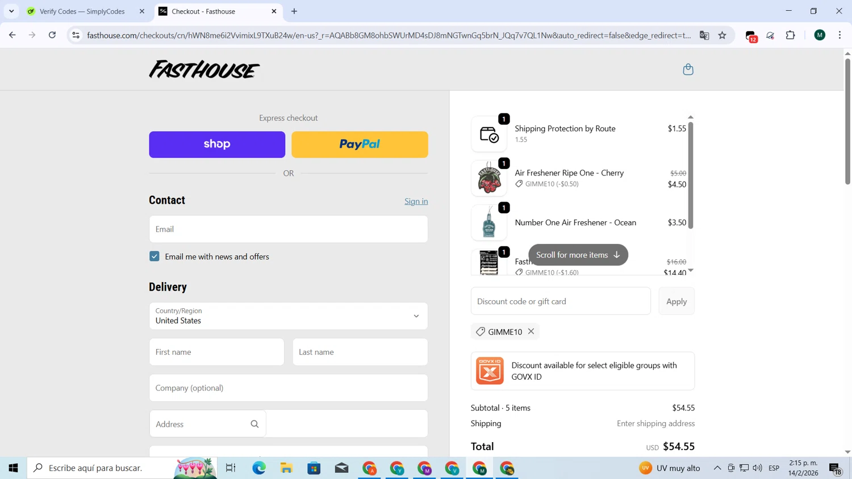The width and height of the screenshot is (852, 479).
Task: Reload the checkout page
Action: [52, 35]
